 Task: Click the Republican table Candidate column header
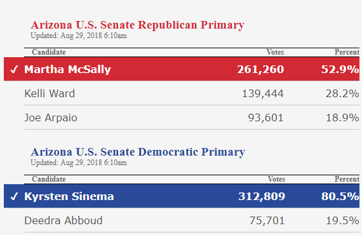[x=49, y=52]
